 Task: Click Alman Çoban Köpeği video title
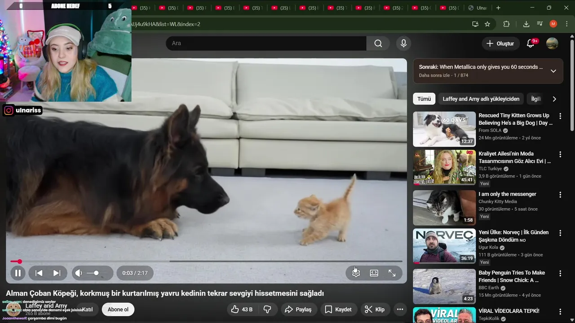pyautogui.click(x=165, y=293)
